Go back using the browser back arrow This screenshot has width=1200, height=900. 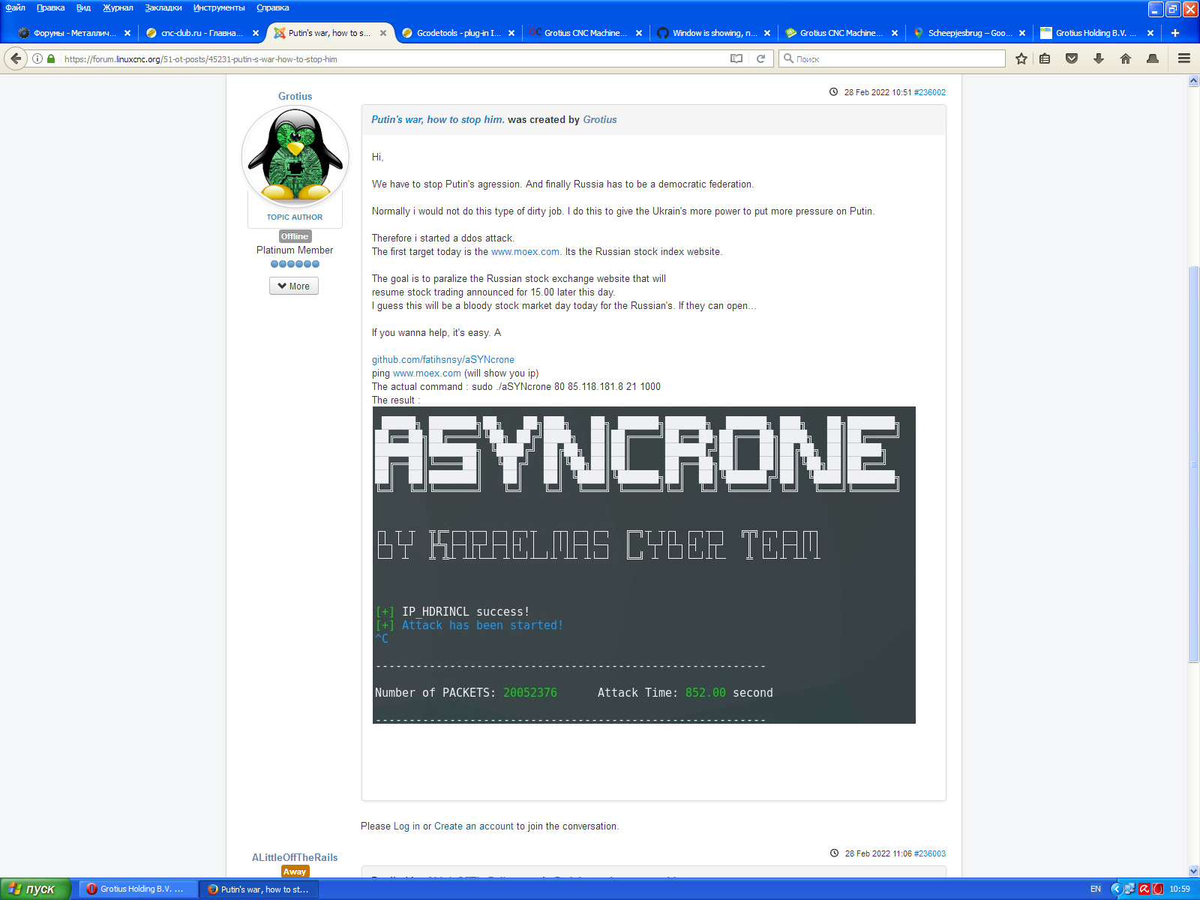click(x=16, y=58)
